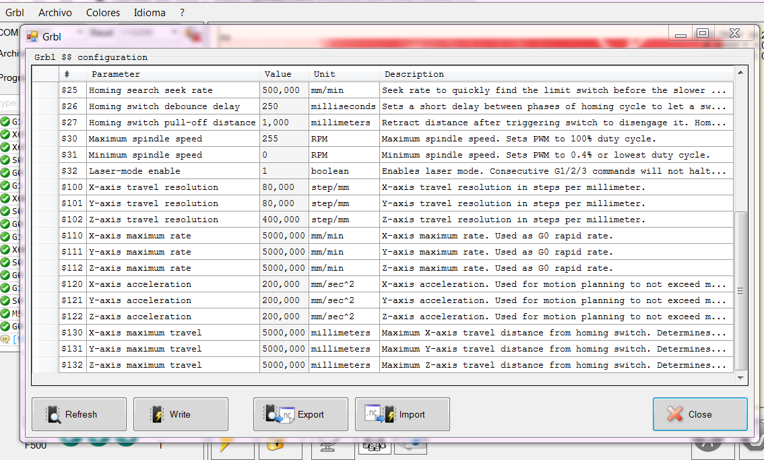
Task: Click description 'Z-axis maximum rate. Used as G0 rapid rate.'
Action: 556,268
